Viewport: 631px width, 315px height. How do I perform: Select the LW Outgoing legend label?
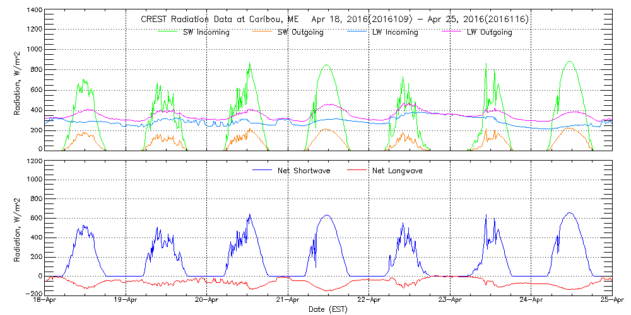(489, 32)
